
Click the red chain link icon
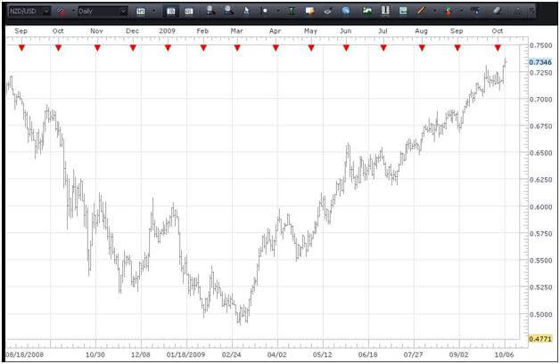pyautogui.click(x=61, y=11)
